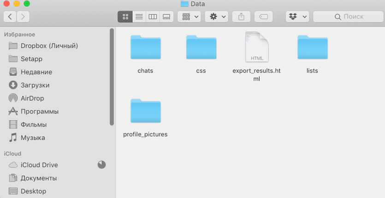Click the Недавние recents sidebar icon

13,72
